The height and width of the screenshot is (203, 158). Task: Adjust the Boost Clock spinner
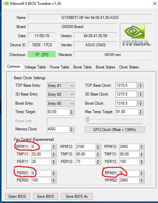[x=140, y=103]
